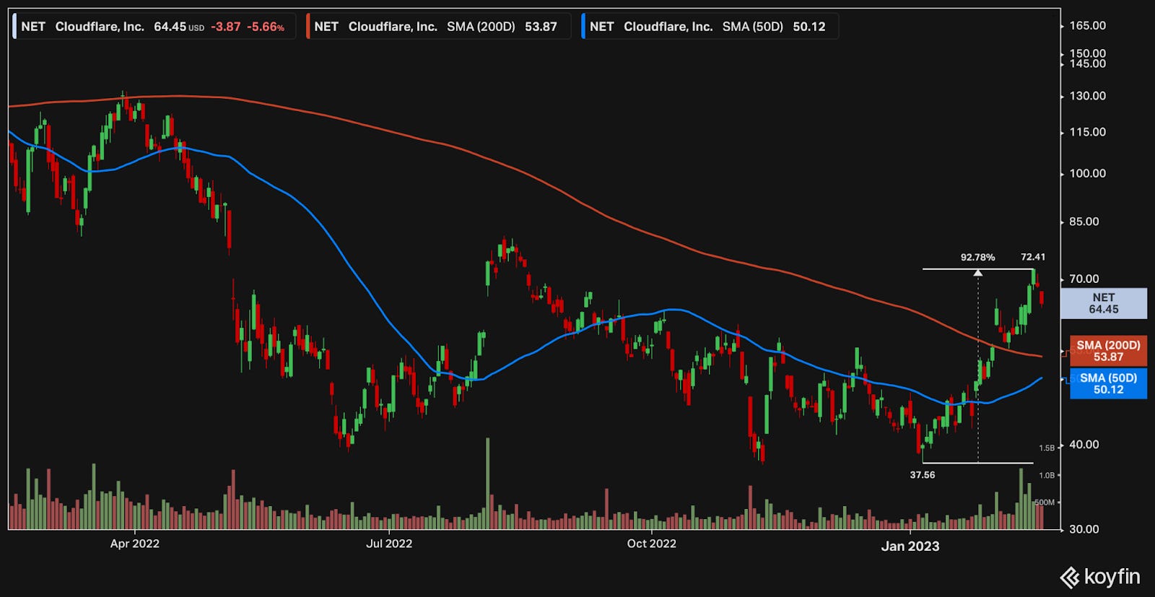Click the -5.66% change value
Image resolution: width=1155 pixels, height=597 pixels.
point(266,27)
